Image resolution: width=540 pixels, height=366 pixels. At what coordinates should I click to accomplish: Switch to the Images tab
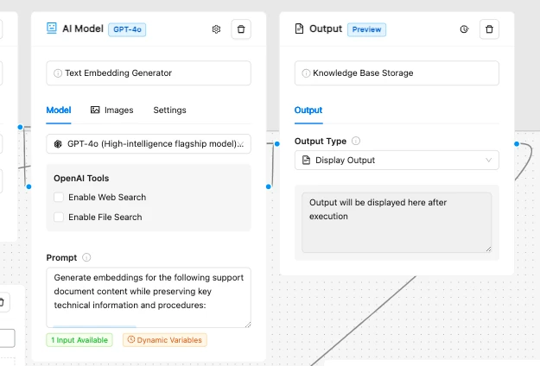(x=112, y=110)
